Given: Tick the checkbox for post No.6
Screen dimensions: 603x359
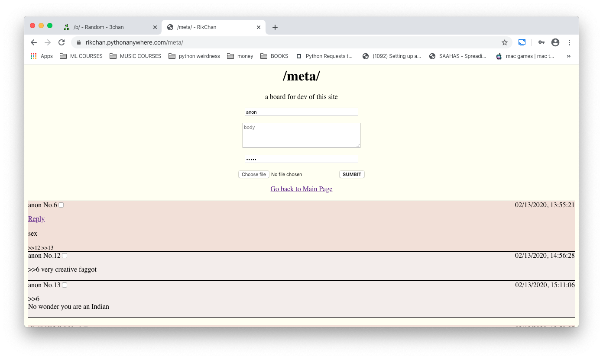Looking at the screenshot, I should point(61,205).
